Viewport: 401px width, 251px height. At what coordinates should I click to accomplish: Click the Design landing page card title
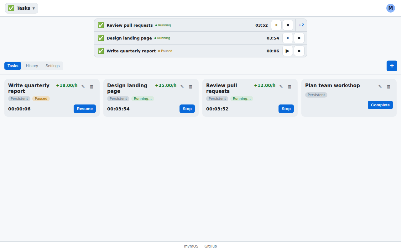127,88
